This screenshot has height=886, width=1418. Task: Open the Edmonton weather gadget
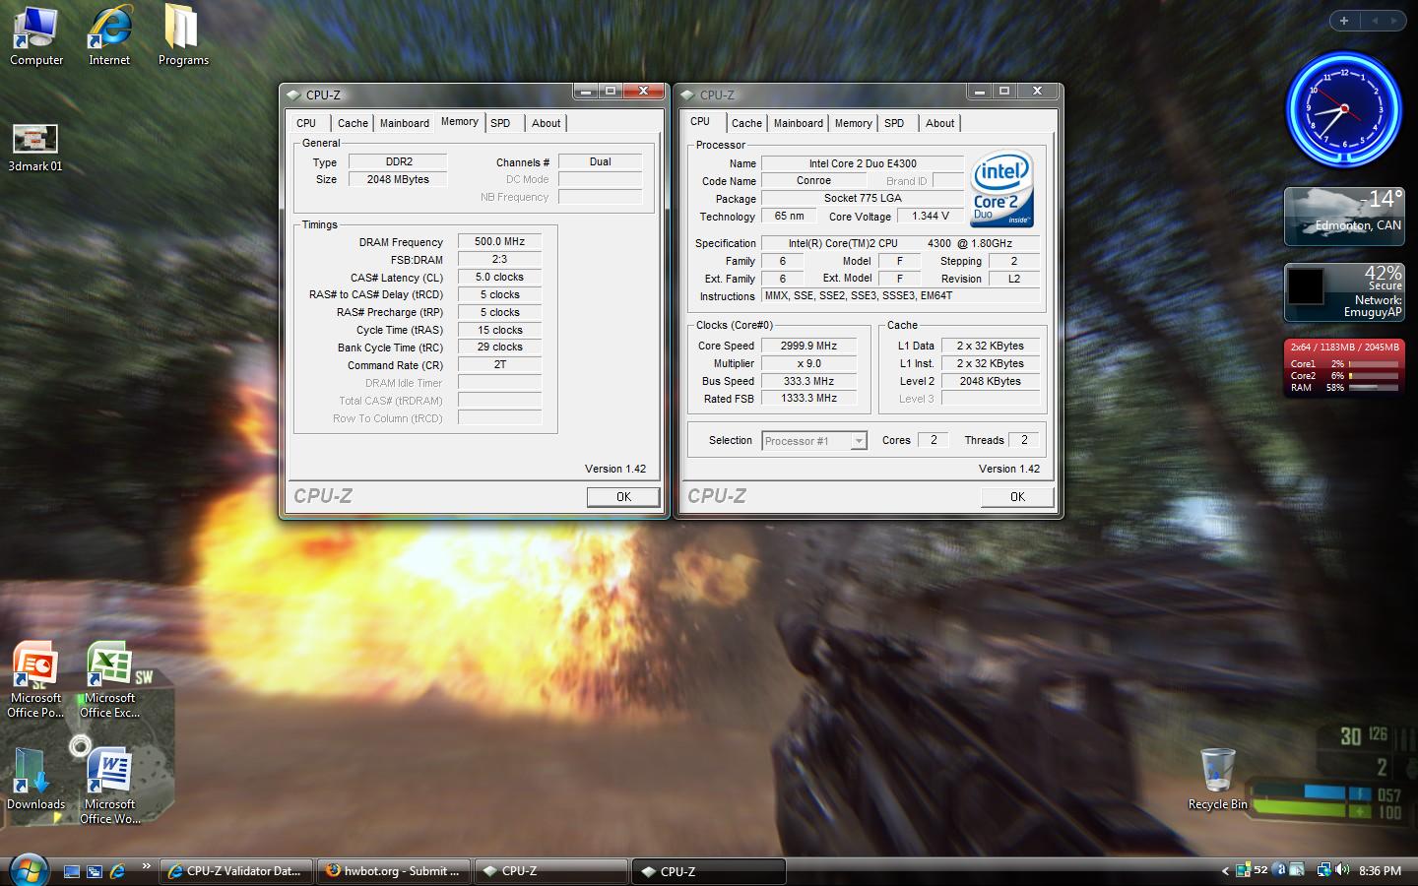coord(1343,217)
